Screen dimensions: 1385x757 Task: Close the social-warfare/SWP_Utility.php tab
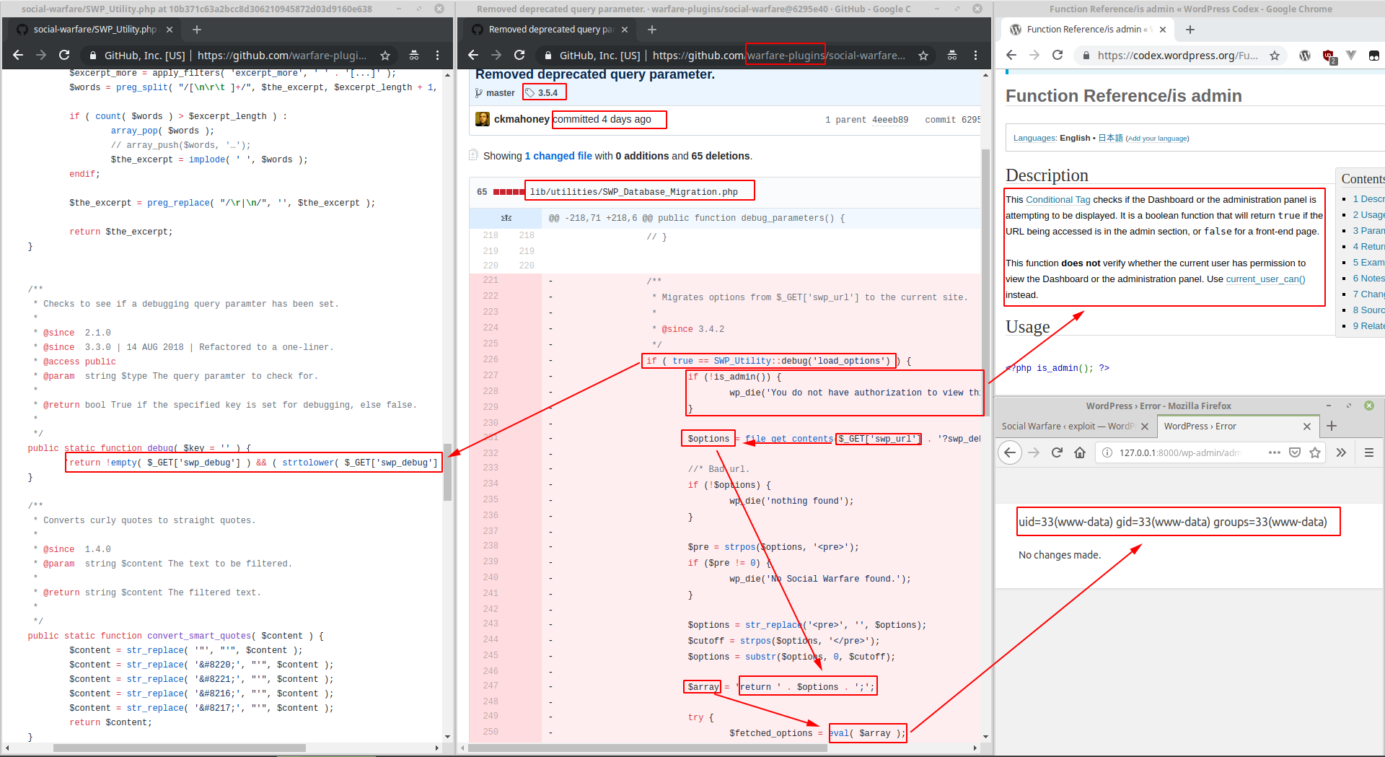pos(170,30)
